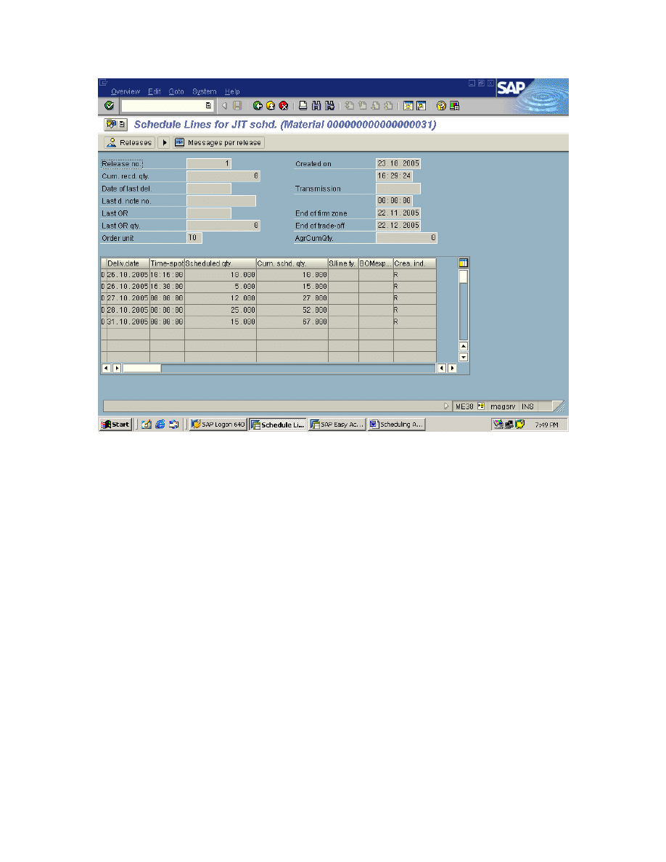Switch to SAP Easy Access taskbar window
The image size is (666, 862).
337,424
